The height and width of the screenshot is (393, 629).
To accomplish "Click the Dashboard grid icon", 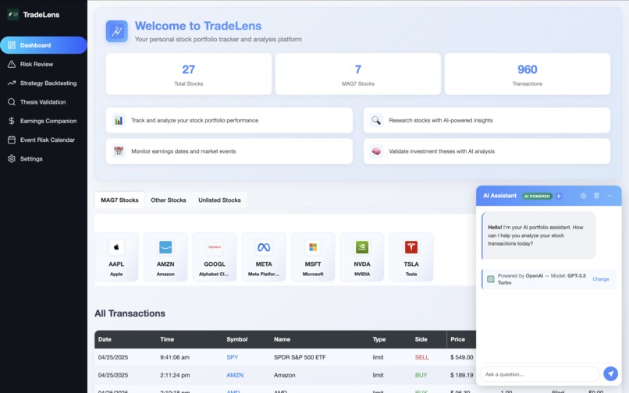I will click(x=12, y=45).
